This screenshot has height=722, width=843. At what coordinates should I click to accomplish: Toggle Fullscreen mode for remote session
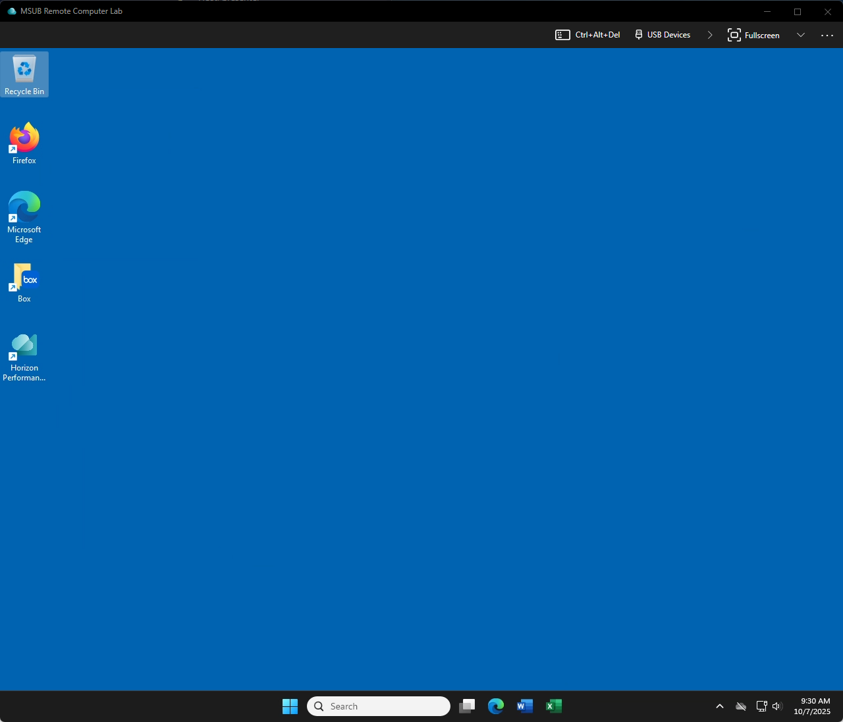pos(753,35)
